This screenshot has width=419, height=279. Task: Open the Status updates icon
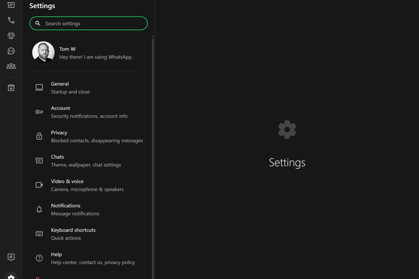[x=11, y=36]
